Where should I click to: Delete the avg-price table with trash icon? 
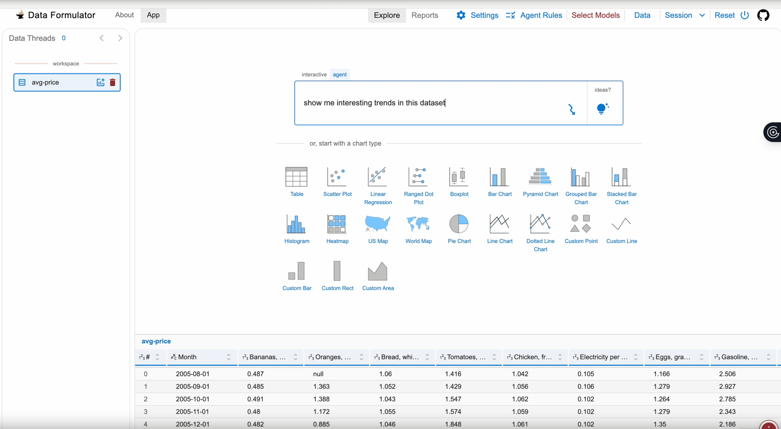pos(113,82)
